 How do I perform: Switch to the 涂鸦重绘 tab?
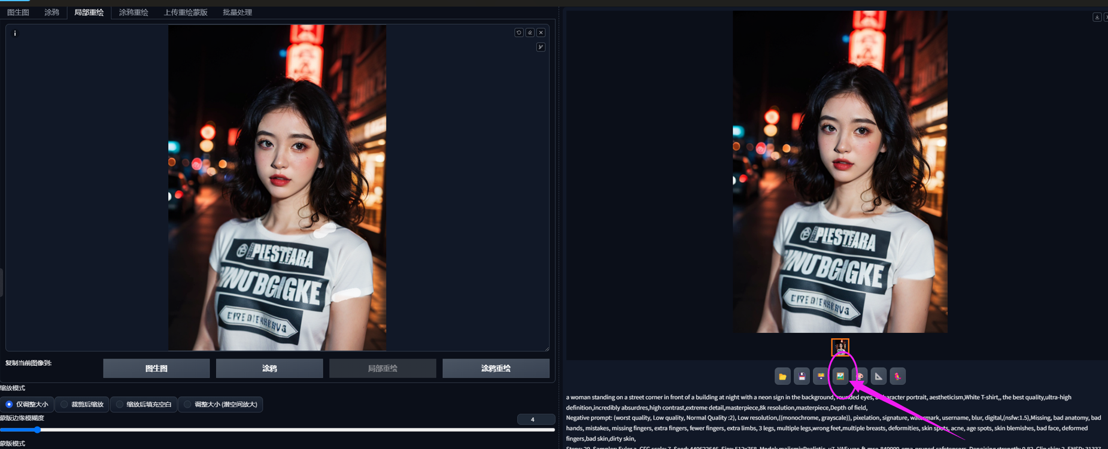[133, 12]
